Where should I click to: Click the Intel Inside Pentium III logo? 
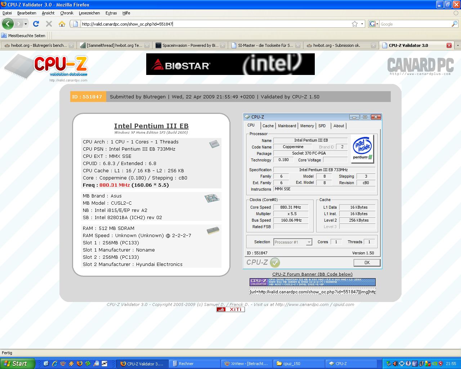point(362,149)
